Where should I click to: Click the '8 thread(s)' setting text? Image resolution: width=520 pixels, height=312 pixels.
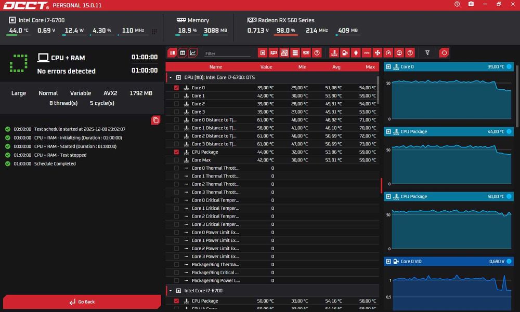[63, 103]
